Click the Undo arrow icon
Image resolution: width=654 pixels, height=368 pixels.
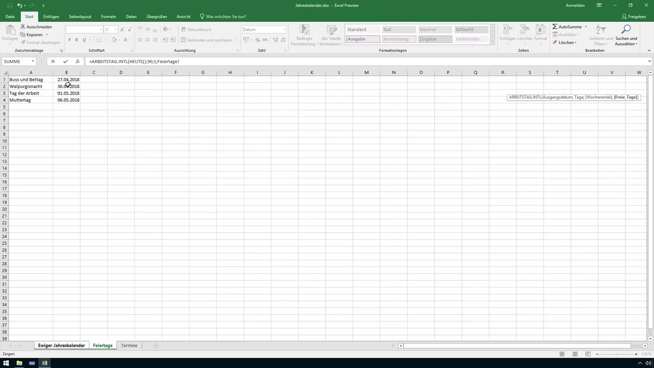pos(19,5)
